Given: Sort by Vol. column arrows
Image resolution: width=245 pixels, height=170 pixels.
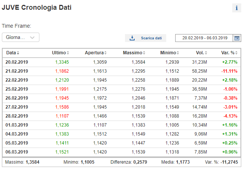Looking at the screenshot, I should (206, 53).
